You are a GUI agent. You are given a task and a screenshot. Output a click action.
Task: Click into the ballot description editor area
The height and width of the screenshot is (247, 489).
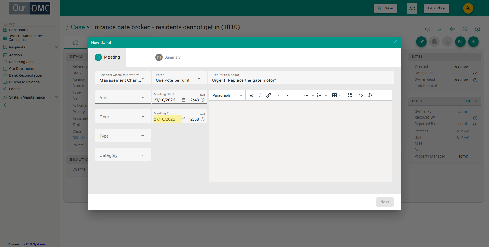(301, 141)
